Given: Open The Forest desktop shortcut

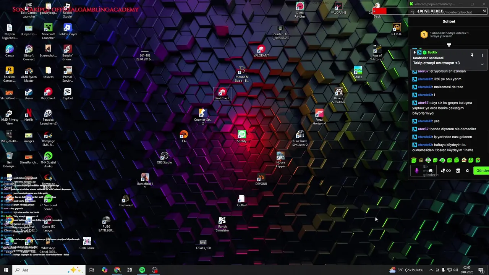Looking at the screenshot, I should click(x=126, y=201).
